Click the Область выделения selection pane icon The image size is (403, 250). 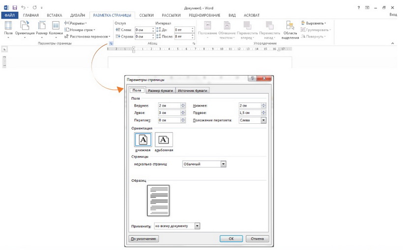(x=290, y=29)
